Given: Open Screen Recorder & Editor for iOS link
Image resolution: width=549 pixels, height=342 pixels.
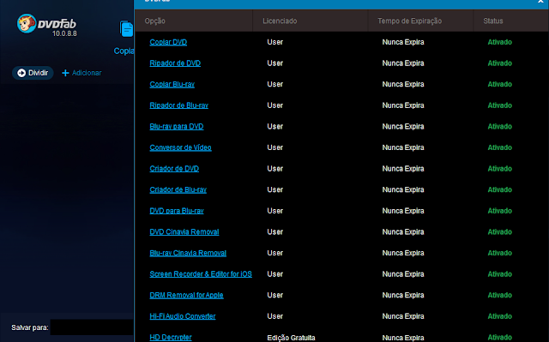Looking at the screenshot, I should (x=201, y=274).
